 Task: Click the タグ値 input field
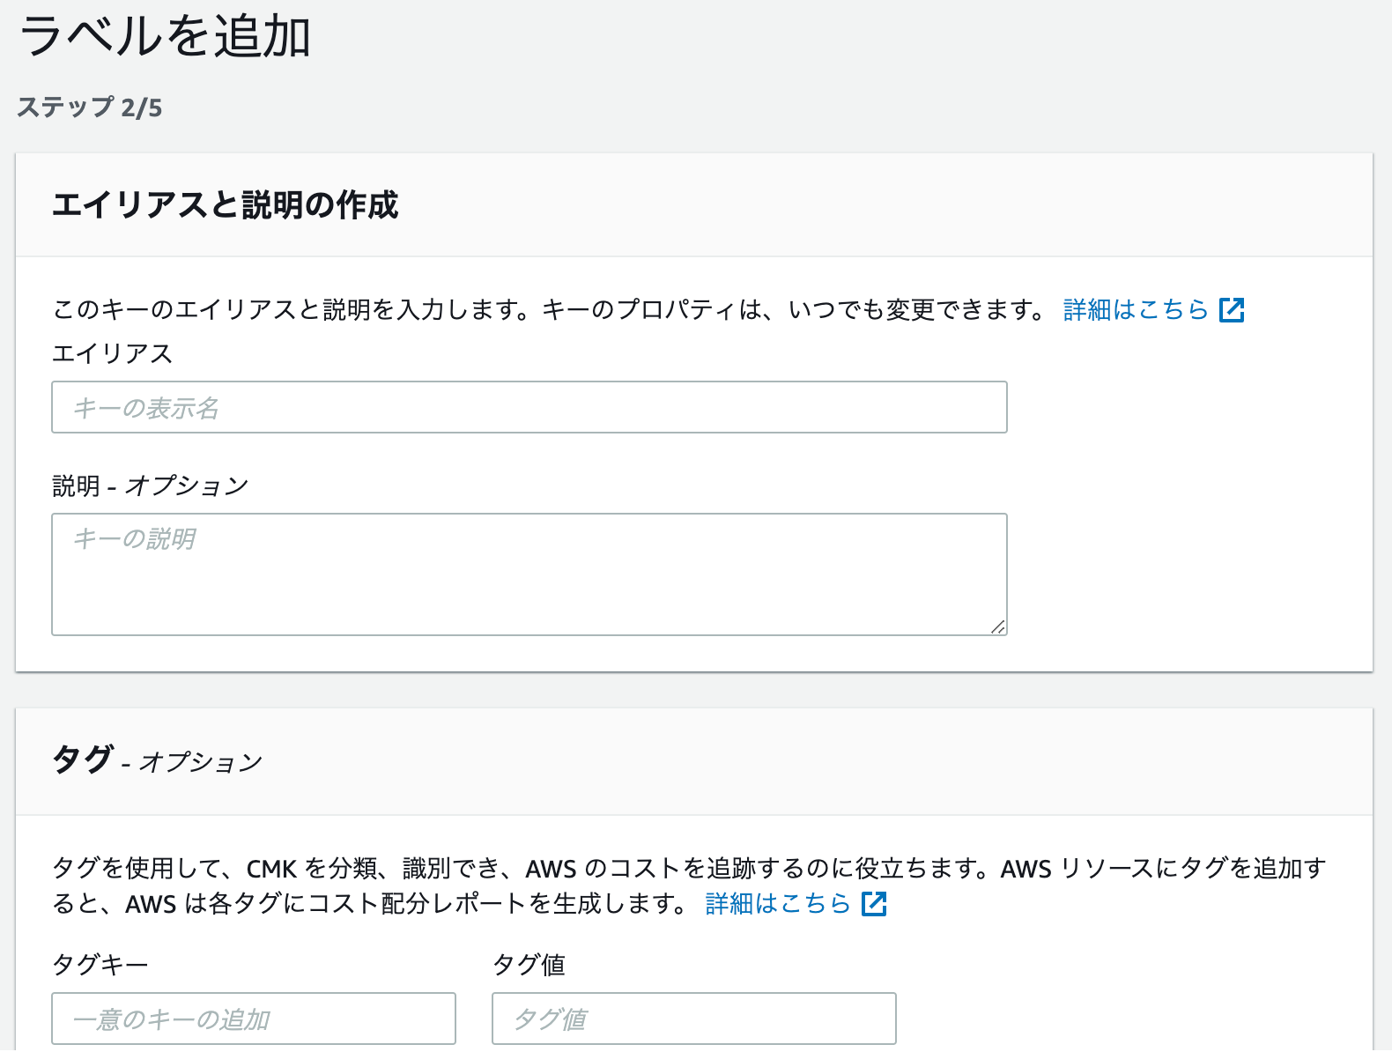tap(694, 1019)
